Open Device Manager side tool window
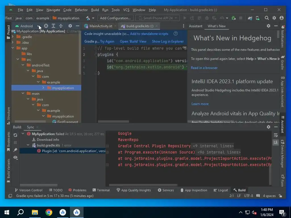This screenshot has width=291, height=218. point(282,154)
